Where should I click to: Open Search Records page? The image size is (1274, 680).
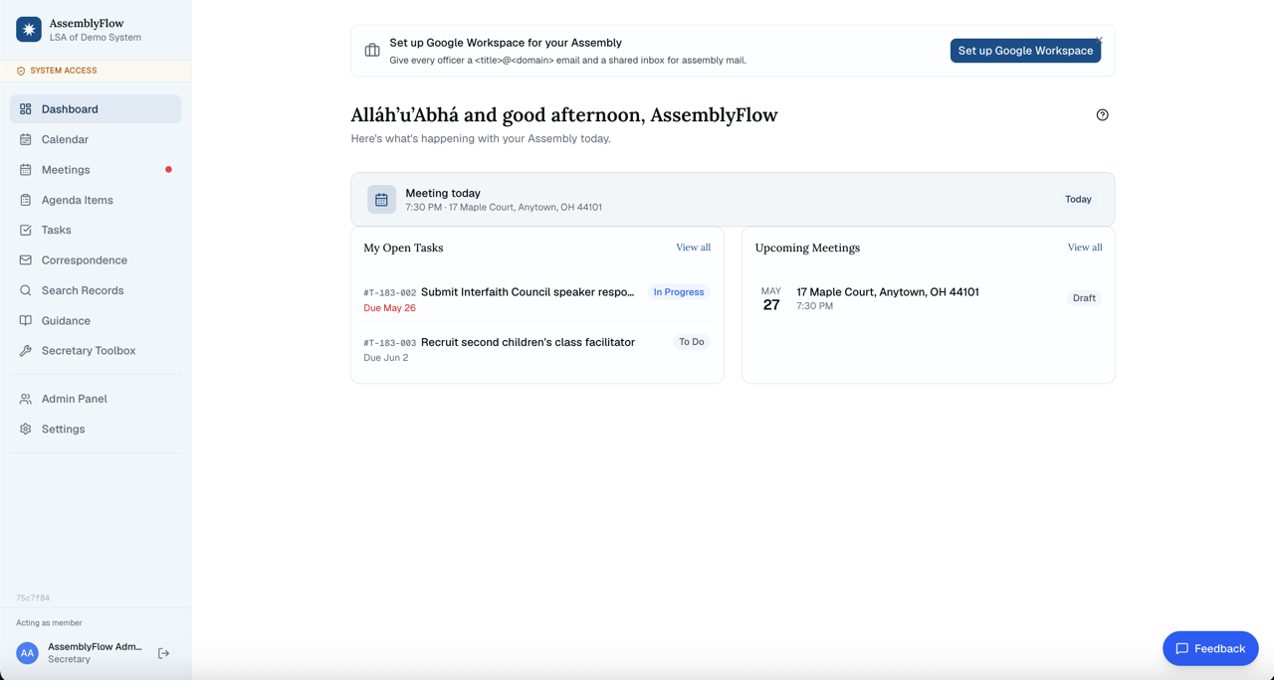(96, 290)
